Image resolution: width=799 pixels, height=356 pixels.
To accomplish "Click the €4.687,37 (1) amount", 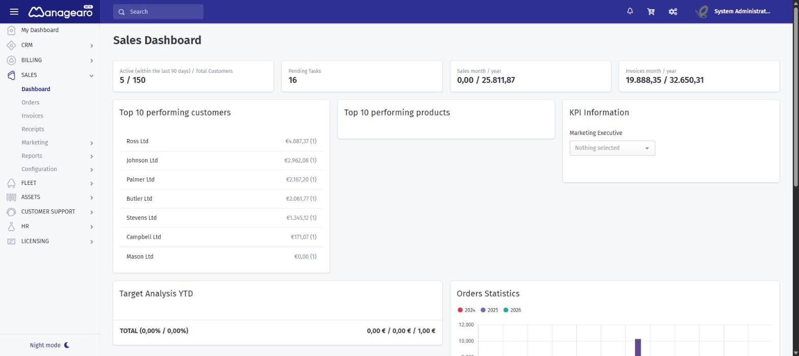I will [x=301, y=142].
